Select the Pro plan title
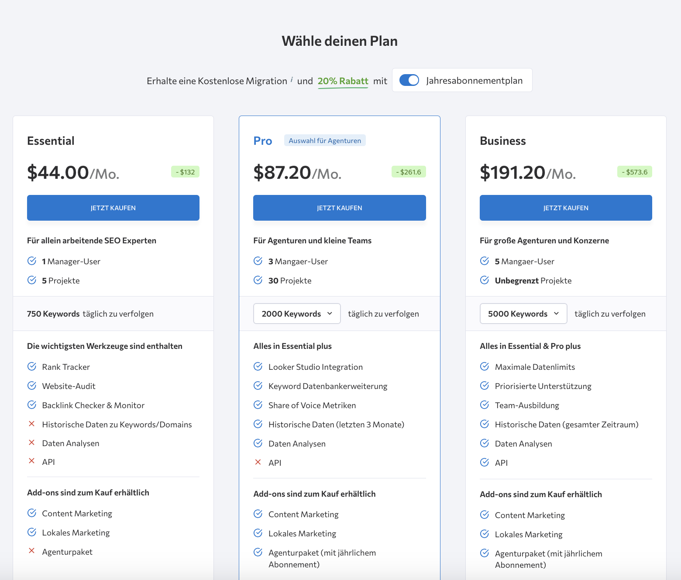Viewport: 681px width, 580px height. coord(263,141)
